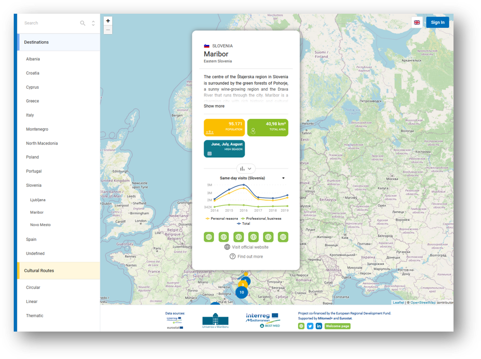Click the fifth green globe website icon

click(268, 237)
